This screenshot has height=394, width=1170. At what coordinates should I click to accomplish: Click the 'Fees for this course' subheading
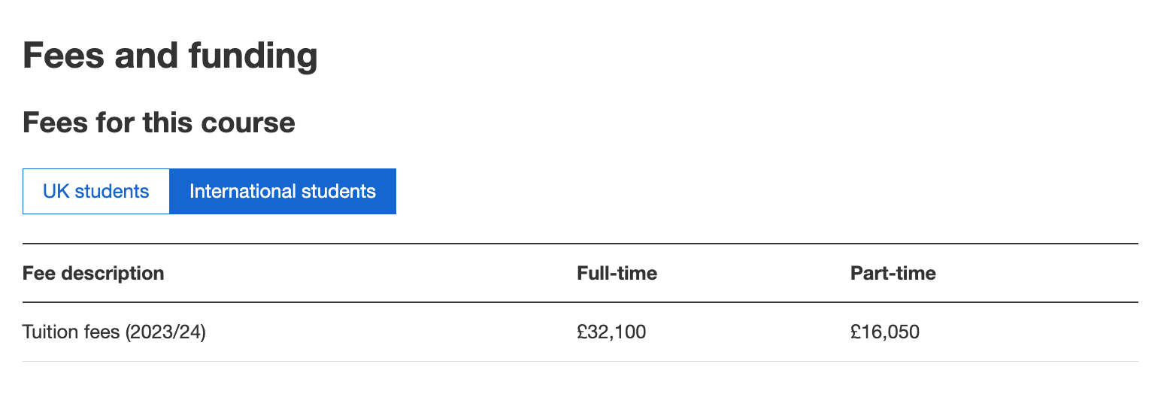159,122
